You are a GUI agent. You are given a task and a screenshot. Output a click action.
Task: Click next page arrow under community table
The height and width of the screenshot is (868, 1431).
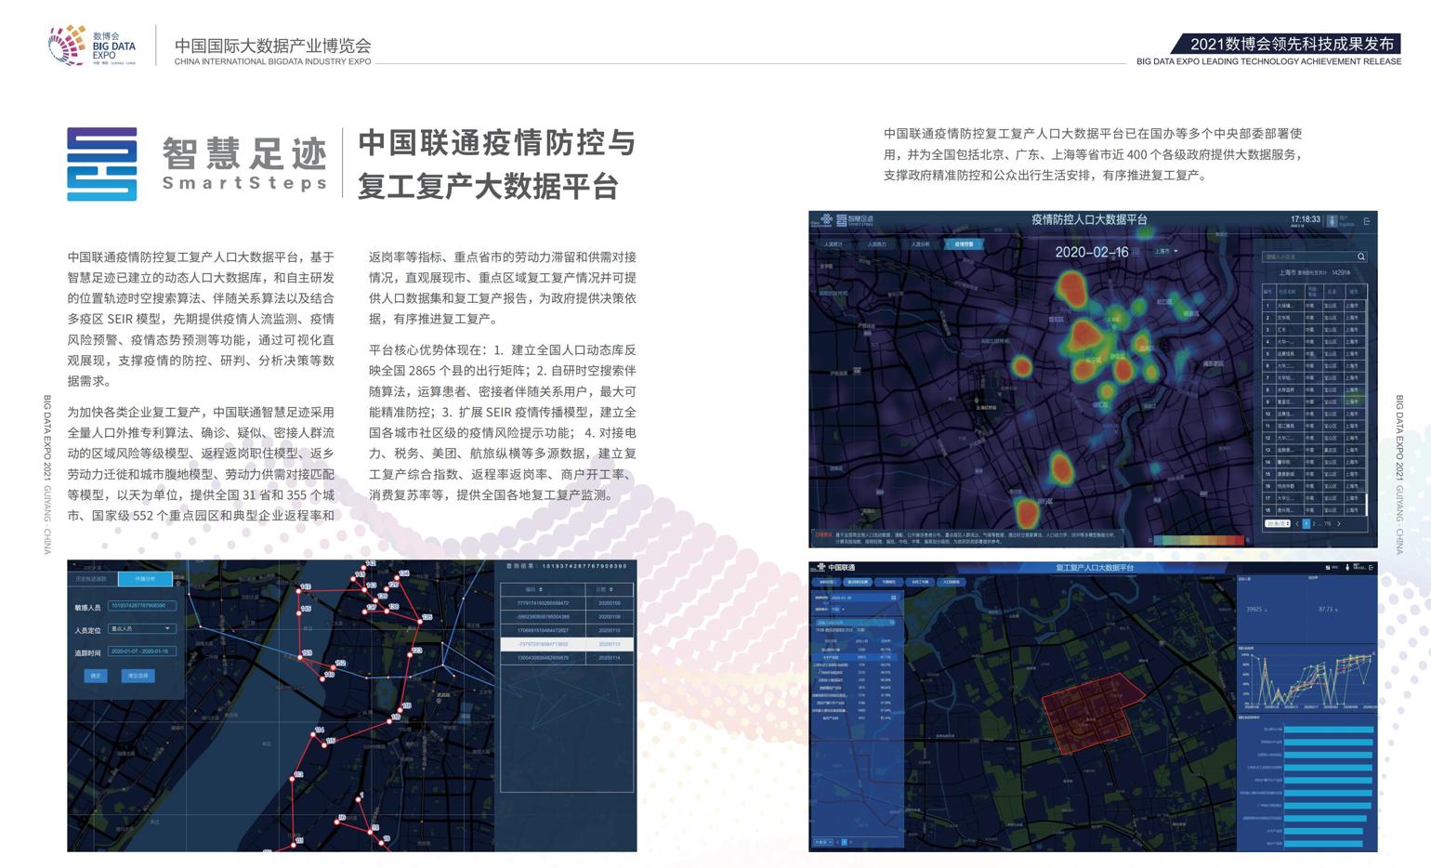click(x=1339, y=524)
